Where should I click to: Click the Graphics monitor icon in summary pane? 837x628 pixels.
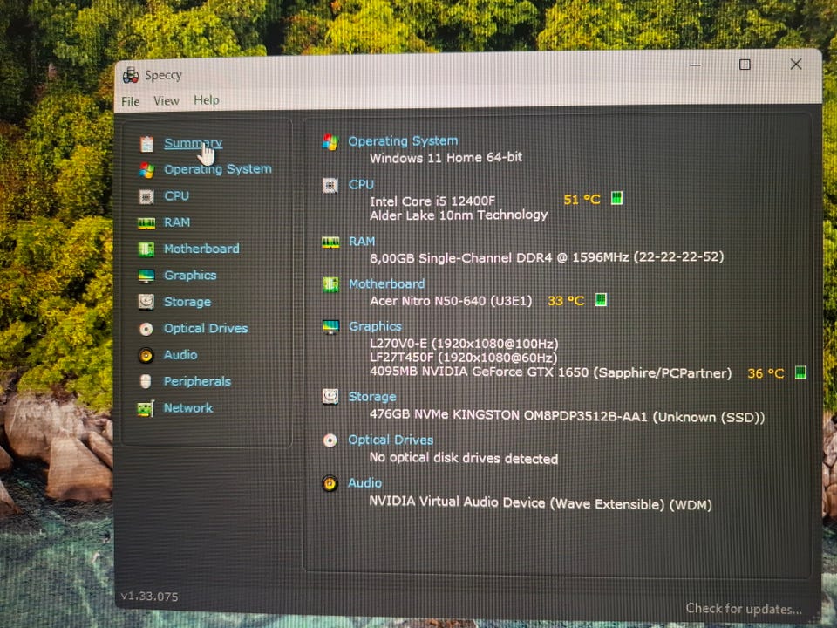(331, 327)
